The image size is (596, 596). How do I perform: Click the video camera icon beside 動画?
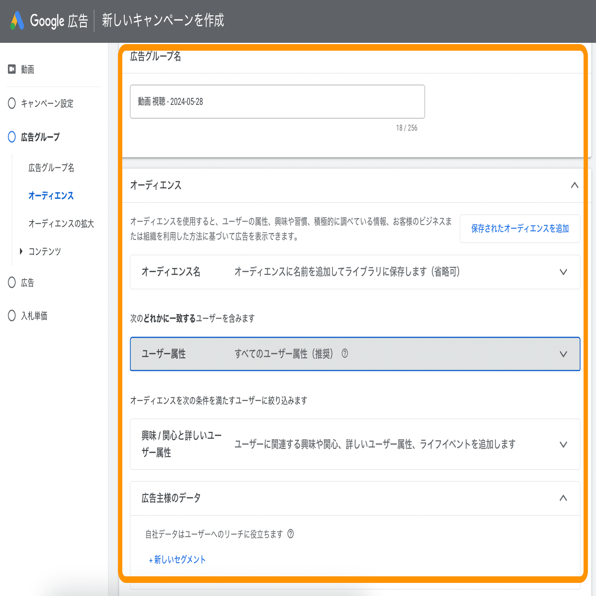(12, 69)
